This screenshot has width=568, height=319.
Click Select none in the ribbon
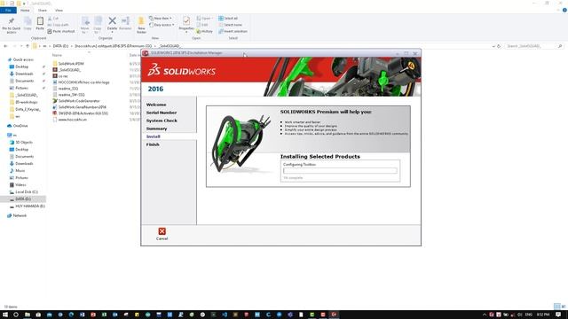tap(231, 25)
